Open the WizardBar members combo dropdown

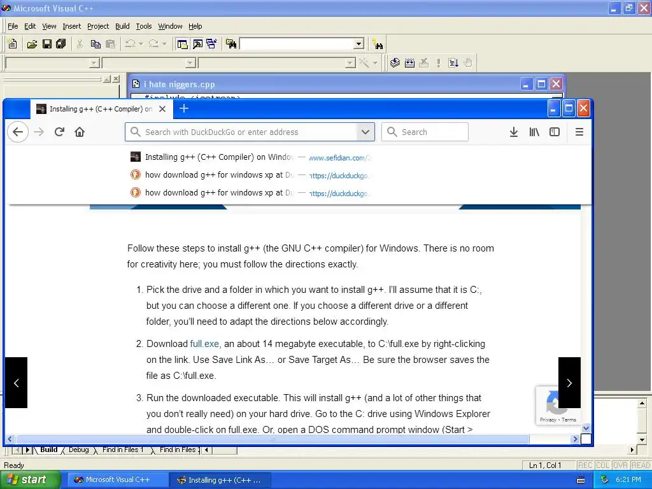(350, 63)
